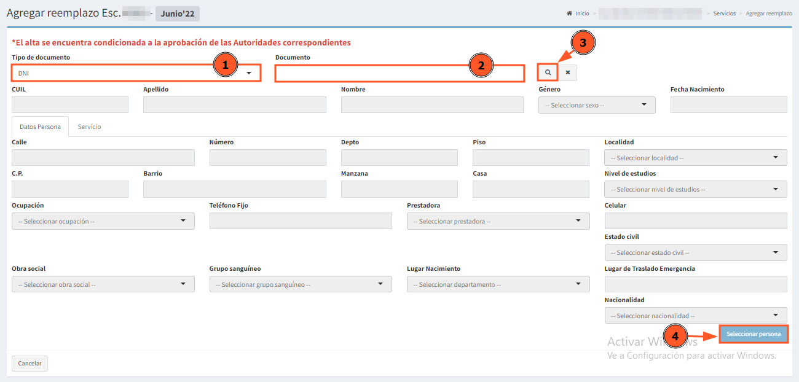
Task: Click the Piso field
Action: [x=531, y=158]
